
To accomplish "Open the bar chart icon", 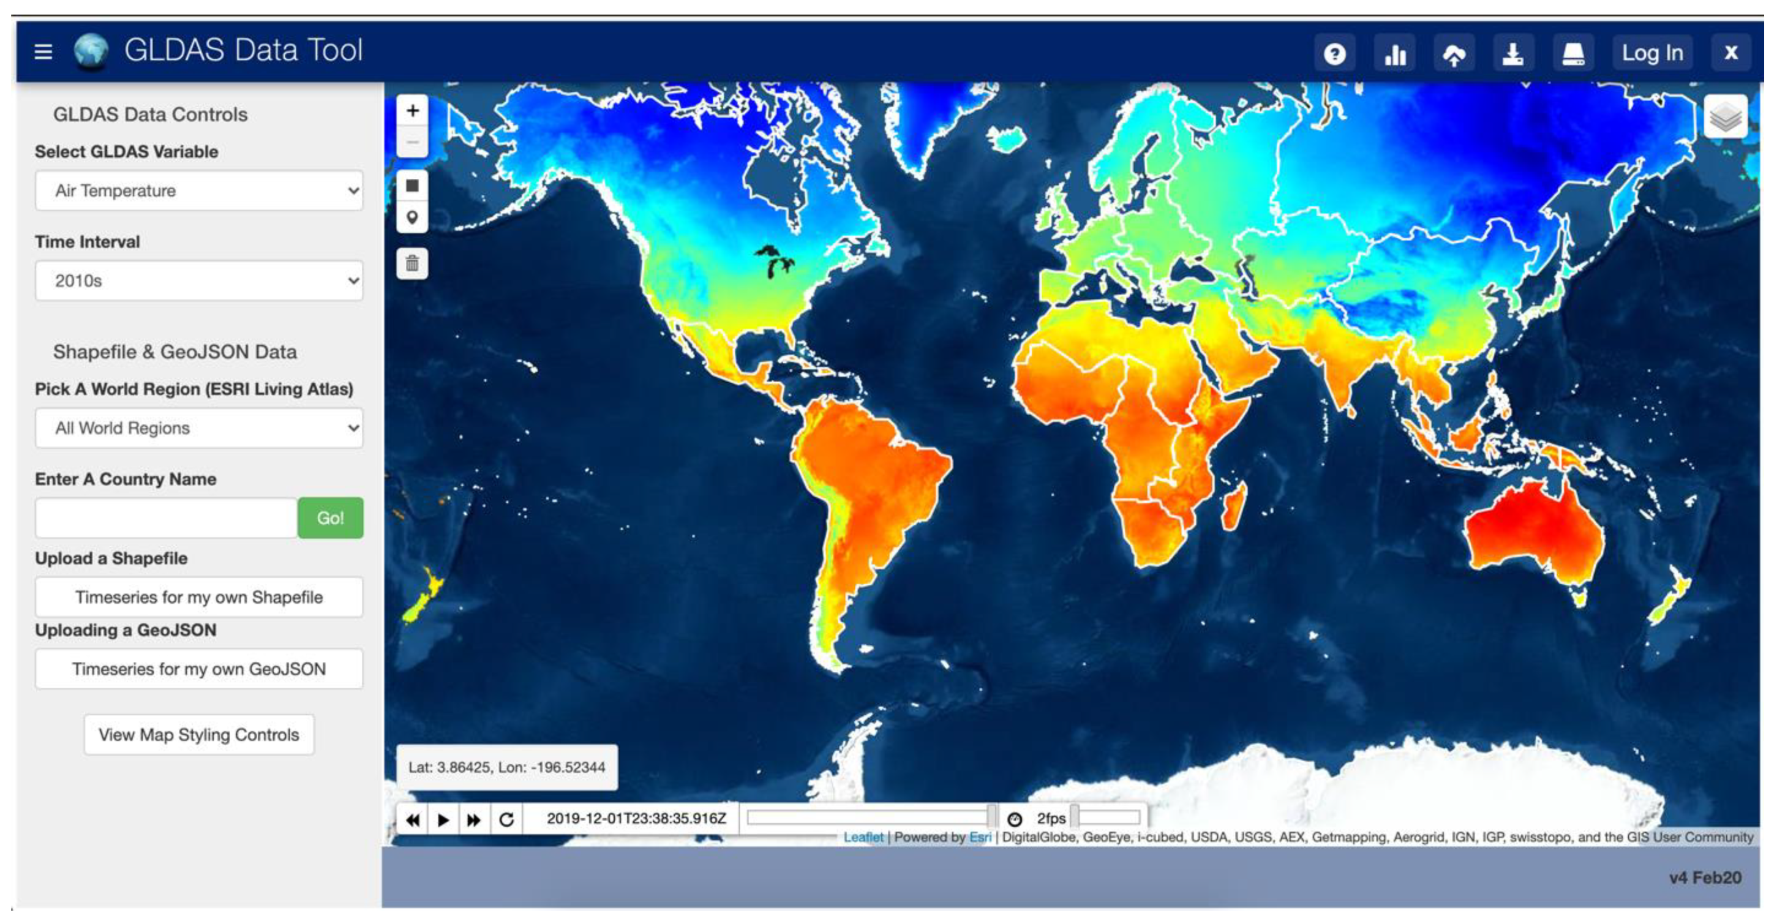I will pos(1394,53).
